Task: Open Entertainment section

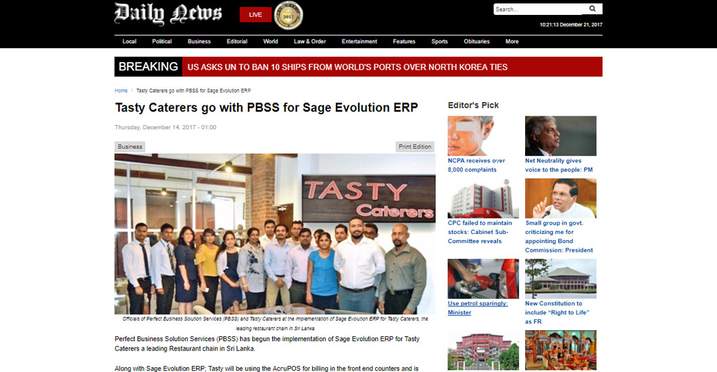Action: pos(359,41)
